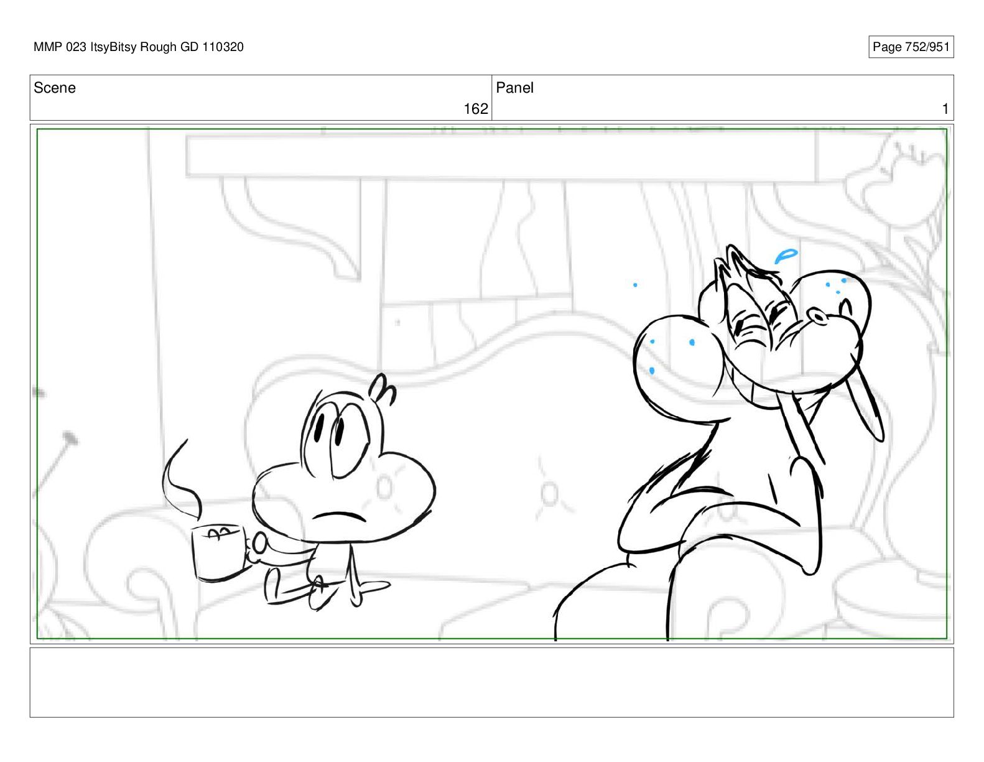Click the title text 'MMP 023 ItsyBitsy Rough GD 110320'
Viewport: 984px width, 762px height.
[x=139, y=47]
